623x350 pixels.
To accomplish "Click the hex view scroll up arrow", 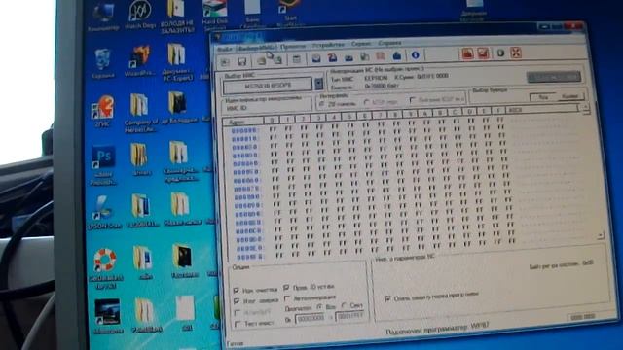I will coord(585,108).
